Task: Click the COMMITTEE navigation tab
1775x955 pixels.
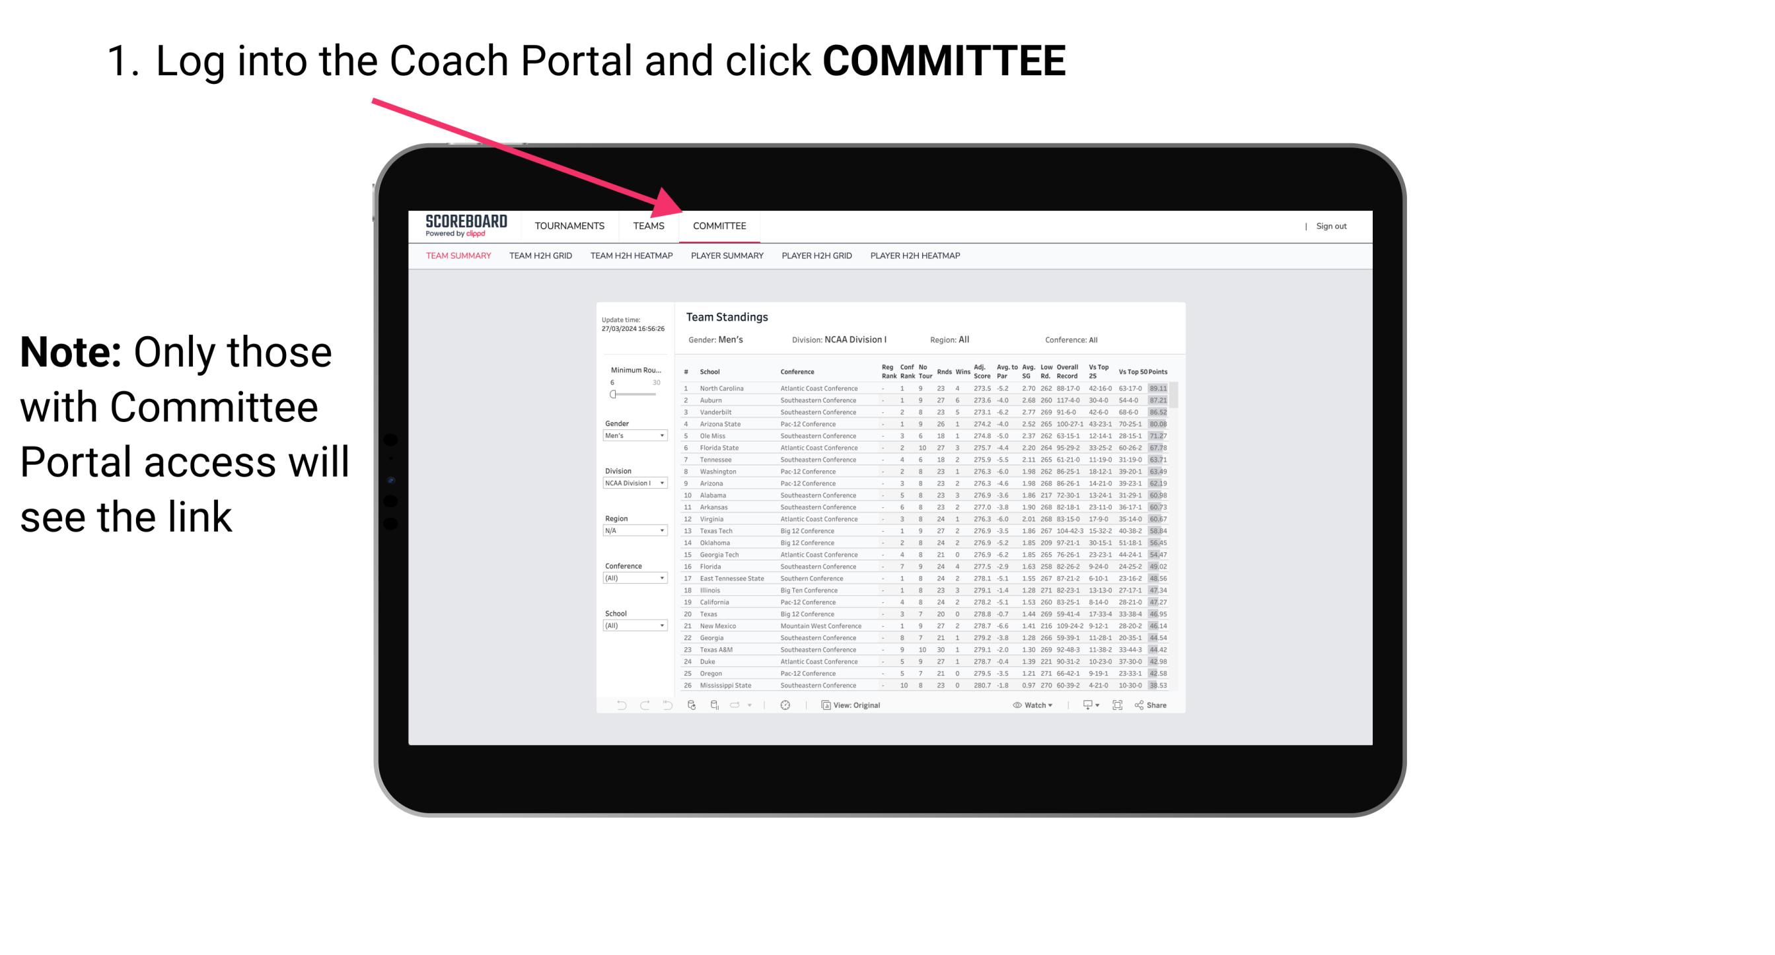Action: (717, 226)
